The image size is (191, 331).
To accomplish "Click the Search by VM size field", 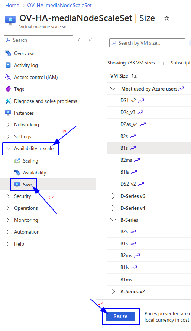I will pyautogui.click(x=147, y=43).
